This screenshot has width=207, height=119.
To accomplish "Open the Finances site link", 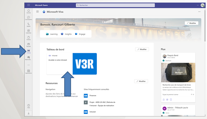I will coord(93,96).
